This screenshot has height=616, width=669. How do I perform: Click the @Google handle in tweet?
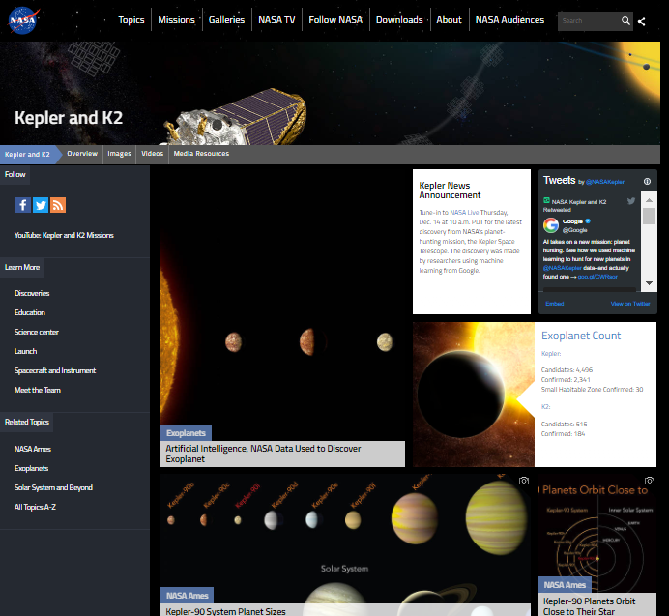pos(574,230)
